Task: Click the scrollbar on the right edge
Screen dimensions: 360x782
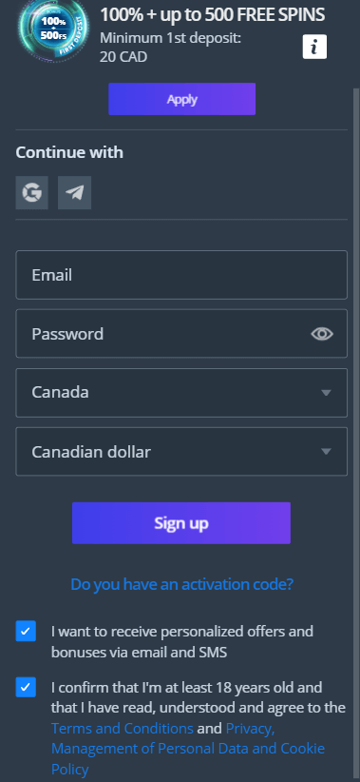Action: pyautogui.click(x=356, y=434)
